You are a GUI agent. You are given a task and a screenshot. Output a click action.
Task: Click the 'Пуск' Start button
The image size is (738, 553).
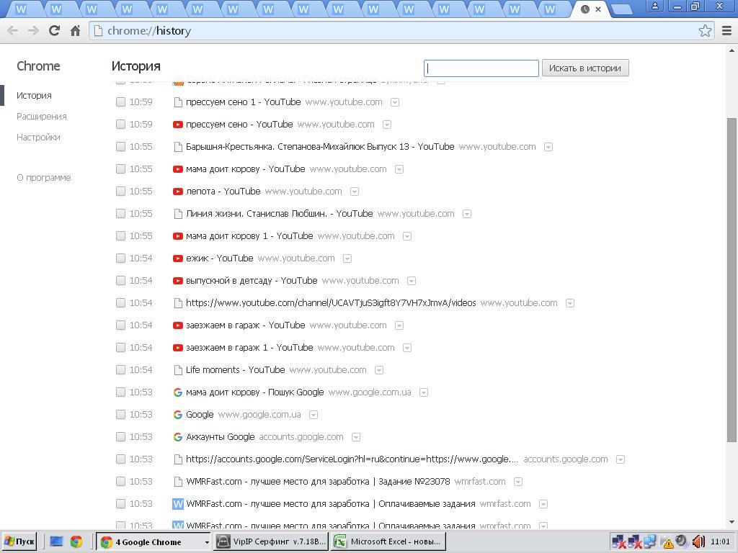click(x=19, y=541)
